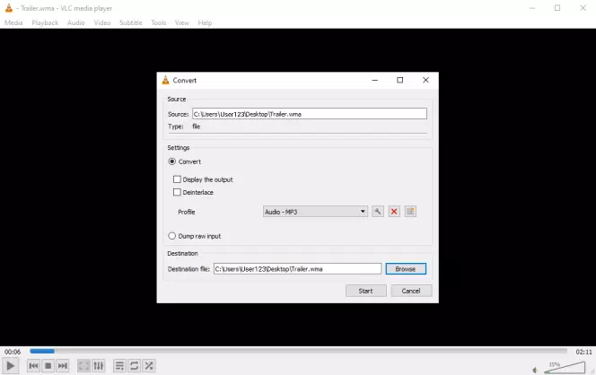Maximize the Convert dialog

click(x=399, y=80)
